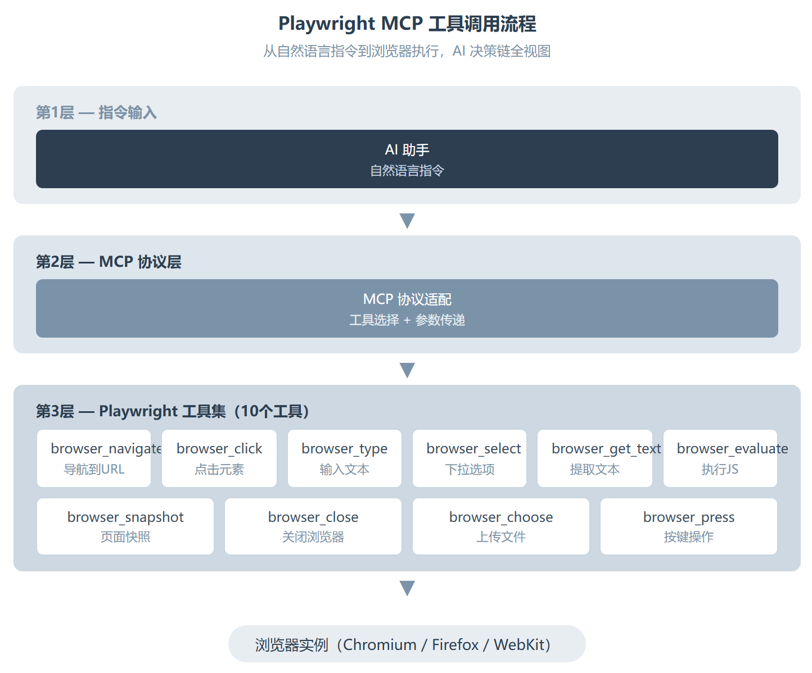Click the 关闭浏览器 description

click(x=313, y=536)
